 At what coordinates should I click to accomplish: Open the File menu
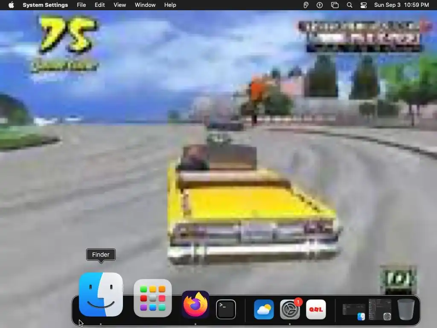[82, 5]
